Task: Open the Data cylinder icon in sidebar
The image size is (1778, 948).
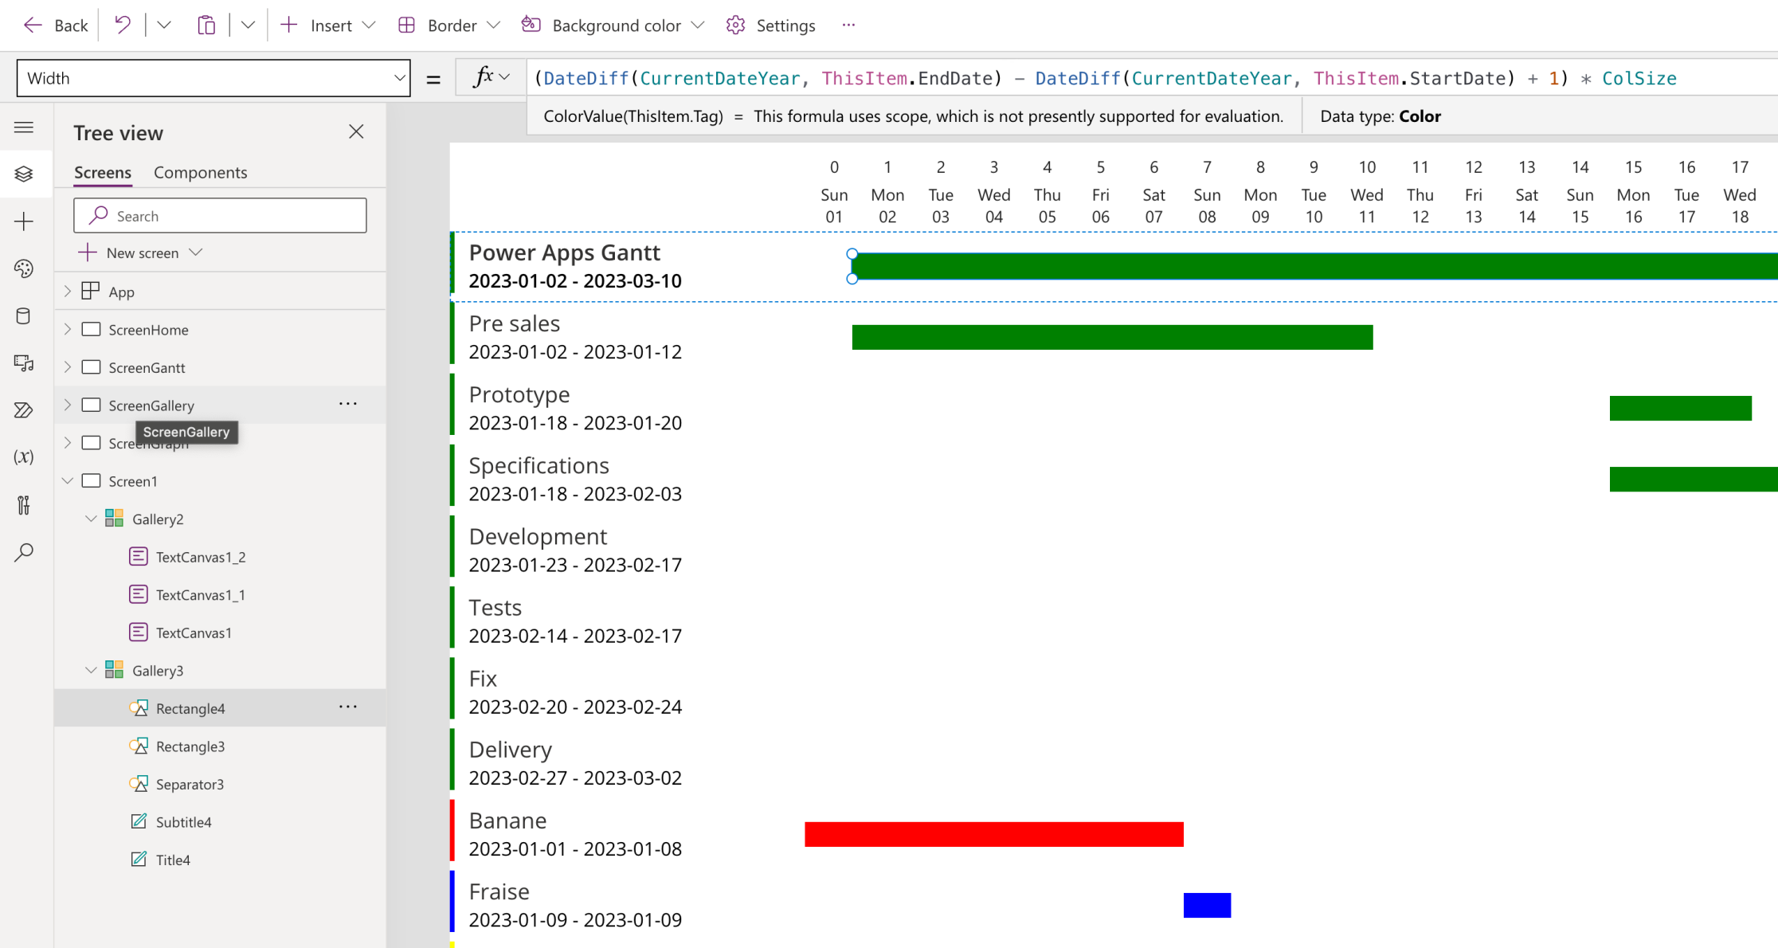Action: point(24,316)
